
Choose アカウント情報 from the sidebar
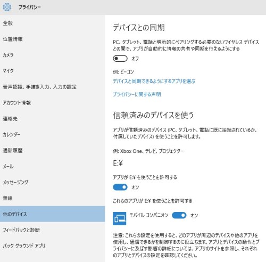[x=52, y=103]
